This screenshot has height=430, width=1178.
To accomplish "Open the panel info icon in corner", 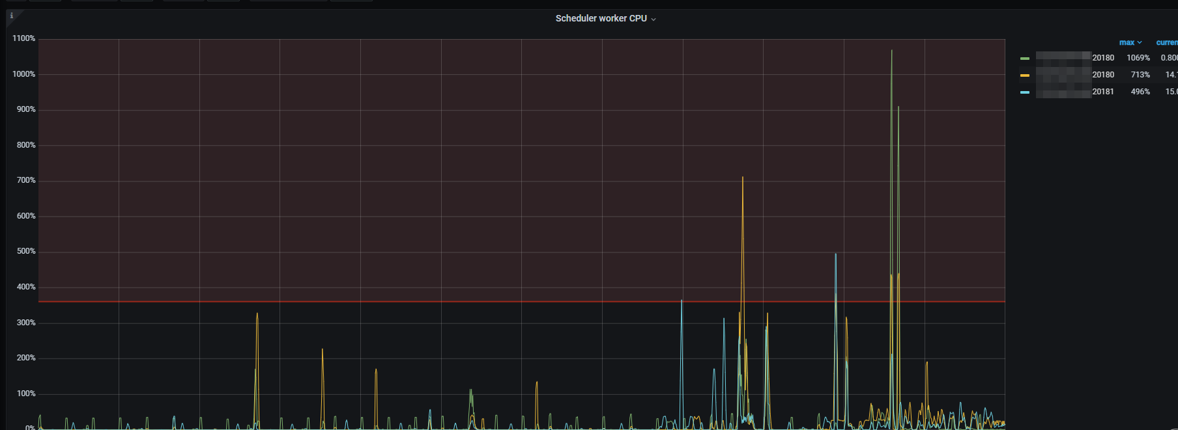I will [x=11, y=16].
